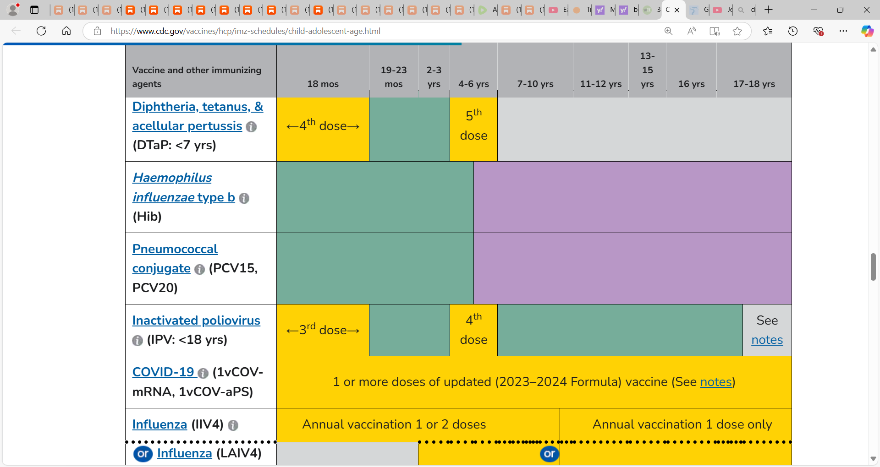Open the Favorites list
Screen dimensions: 880x467
click(x=768, y=31)
